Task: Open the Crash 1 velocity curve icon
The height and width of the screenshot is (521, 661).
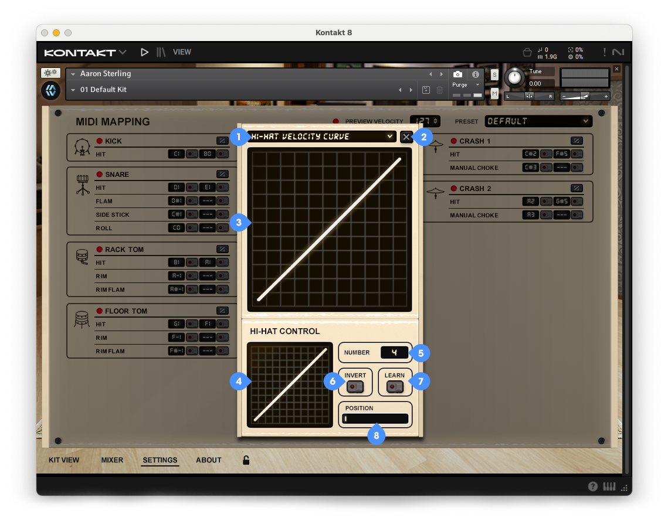Action: [x=577, y=141]
